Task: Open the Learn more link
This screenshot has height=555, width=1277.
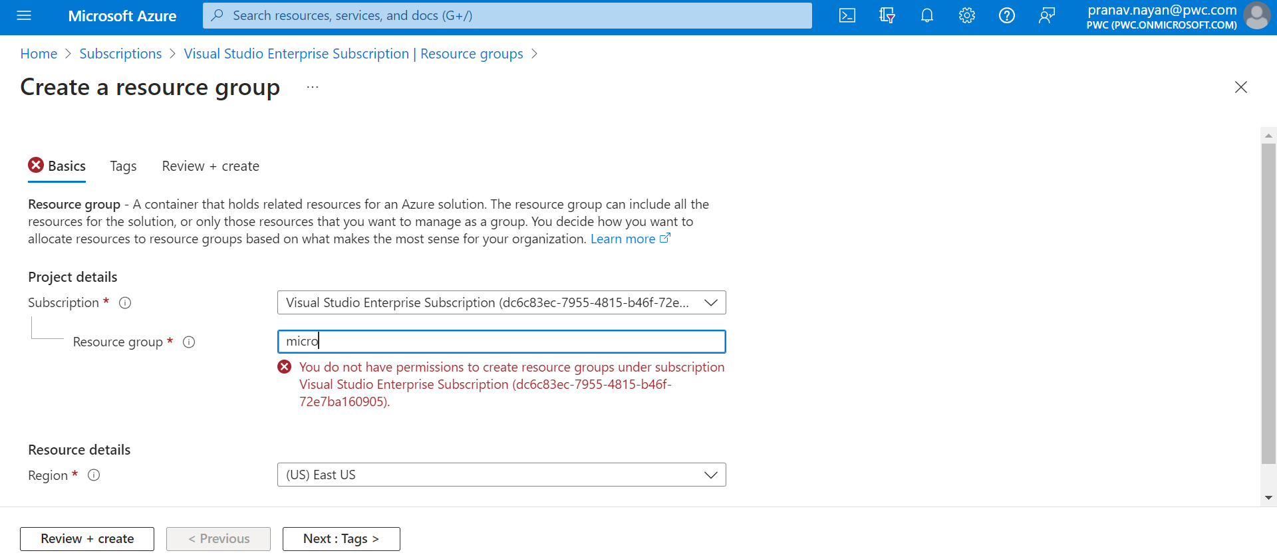Action: pyautogui.click(x=623, y=239)
